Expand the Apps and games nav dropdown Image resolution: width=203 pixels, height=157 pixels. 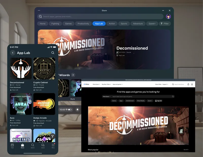[117, 84]
